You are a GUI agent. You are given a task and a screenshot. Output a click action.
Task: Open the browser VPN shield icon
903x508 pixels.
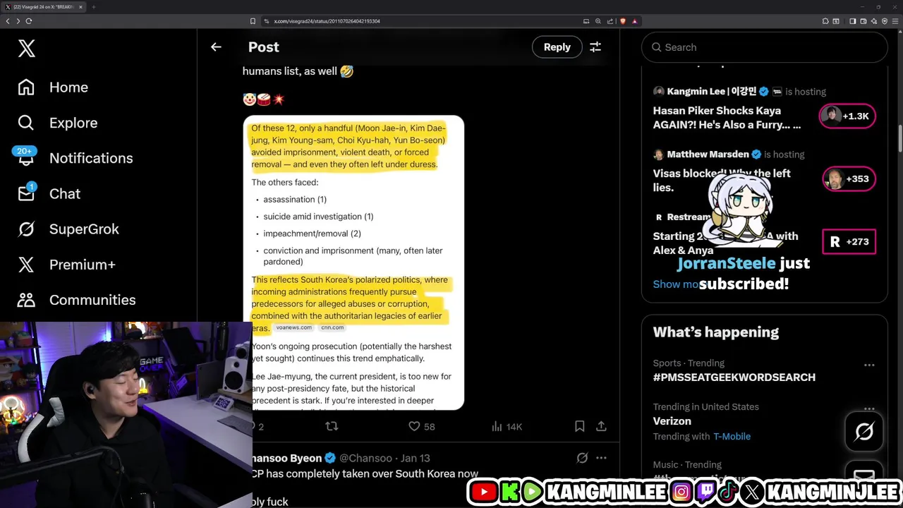885,21
